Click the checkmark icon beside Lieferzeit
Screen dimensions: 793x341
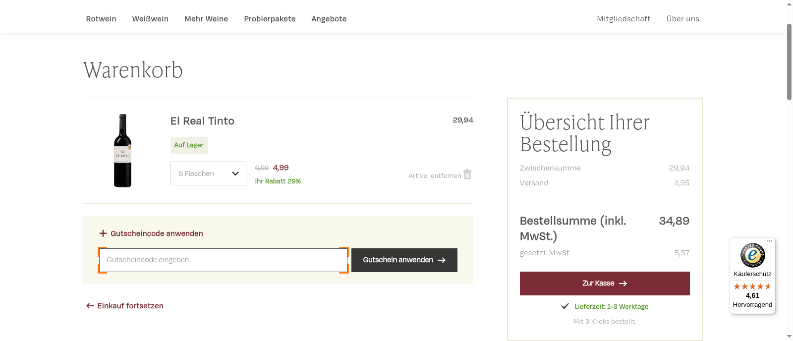coord(565,306)
